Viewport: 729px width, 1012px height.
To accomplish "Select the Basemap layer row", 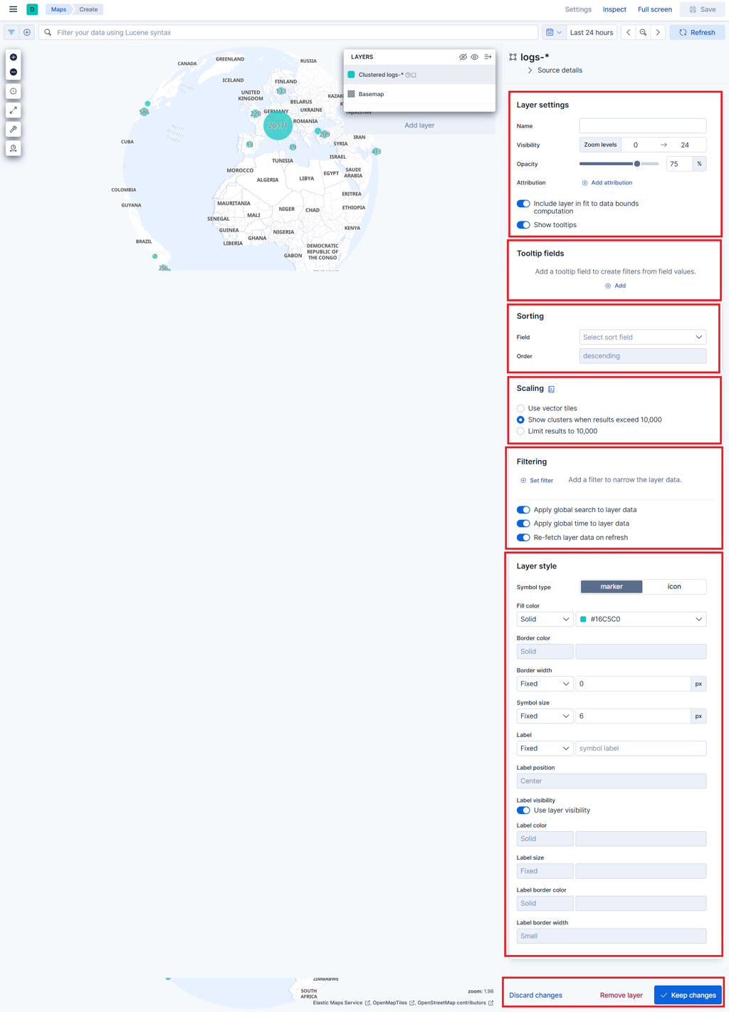I will click(419, 94).
